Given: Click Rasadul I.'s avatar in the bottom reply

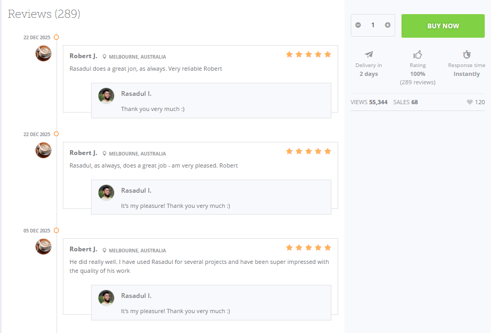Looking at the screenshot, I should coord(106,297).
